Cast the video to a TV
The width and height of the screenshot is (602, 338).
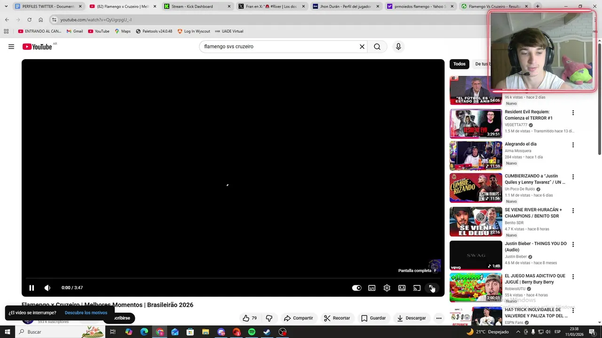pos(417,288)
